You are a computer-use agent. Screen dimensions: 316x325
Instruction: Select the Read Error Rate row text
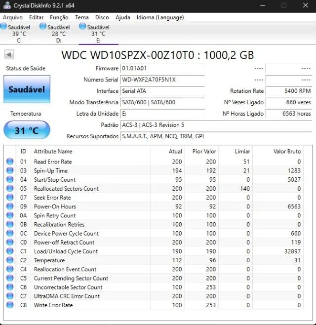(53, 162)
